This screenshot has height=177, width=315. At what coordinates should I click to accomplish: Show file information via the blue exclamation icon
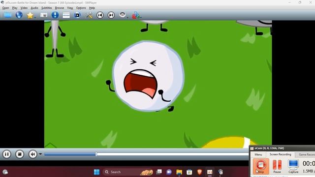tap(55, 15)
